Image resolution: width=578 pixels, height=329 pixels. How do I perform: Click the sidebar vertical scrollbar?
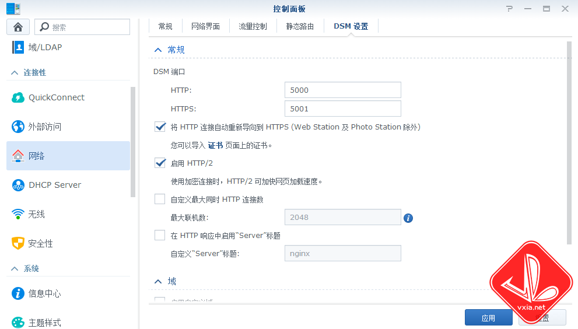pyautogui.click(x=133, y=142)
